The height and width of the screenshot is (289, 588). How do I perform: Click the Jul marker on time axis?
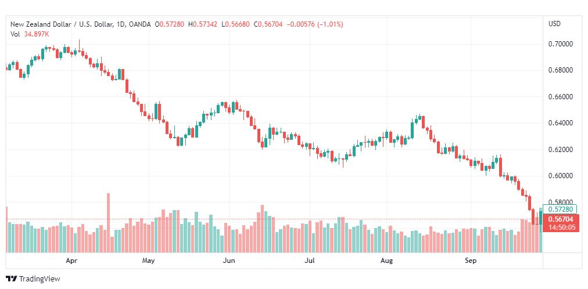[309, 261]
